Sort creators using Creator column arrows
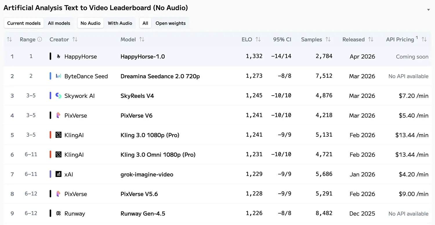This screenshot has width=435, height=225. (75, 39)
